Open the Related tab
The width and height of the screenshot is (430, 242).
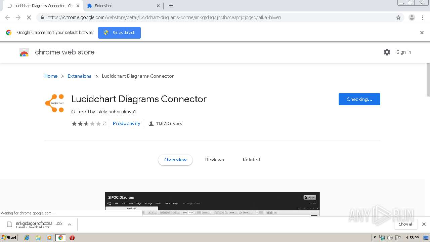coord(252,160)
